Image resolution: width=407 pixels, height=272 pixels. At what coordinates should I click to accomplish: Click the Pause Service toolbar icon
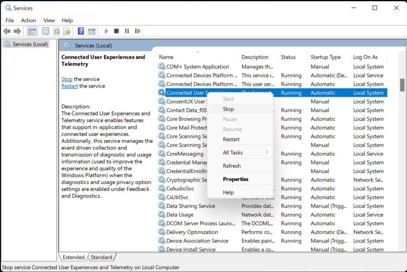127,31
